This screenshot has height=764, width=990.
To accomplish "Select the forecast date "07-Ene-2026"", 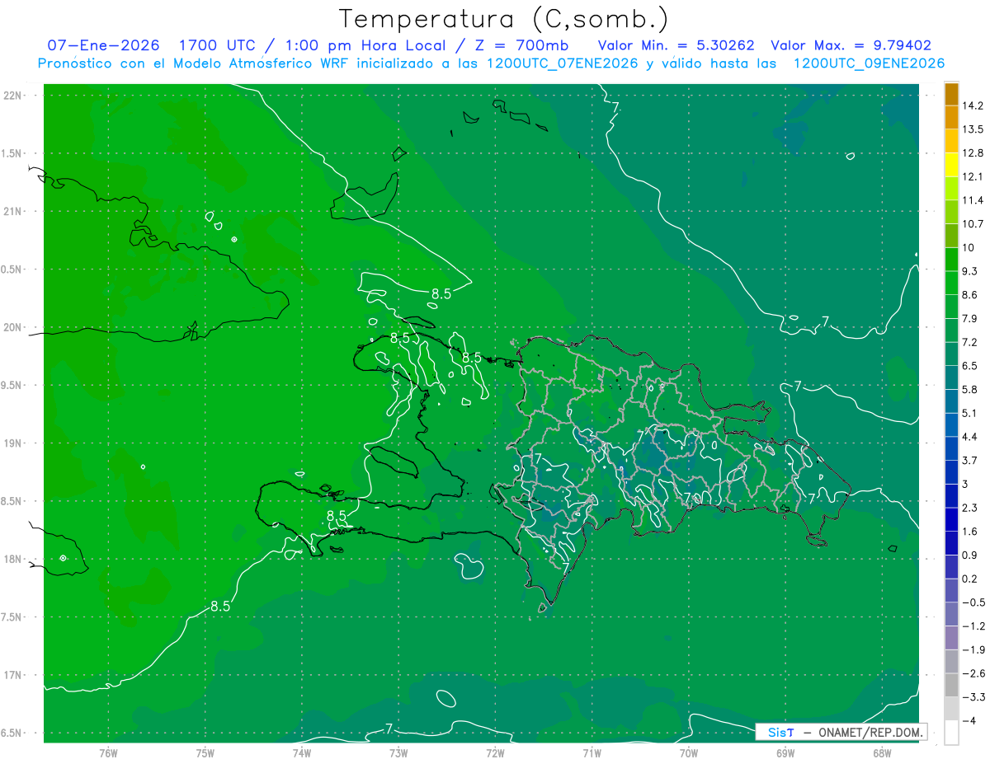I will (x=103, y=45).
